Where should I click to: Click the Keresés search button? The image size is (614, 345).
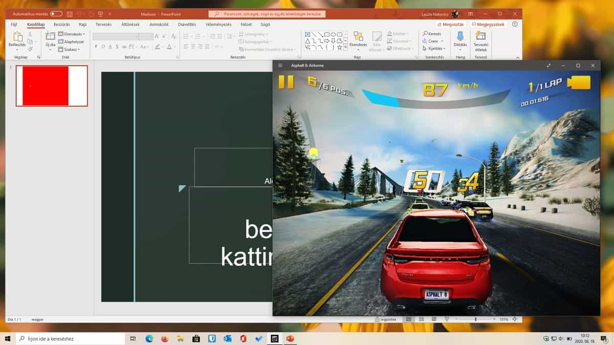(432, 34)
